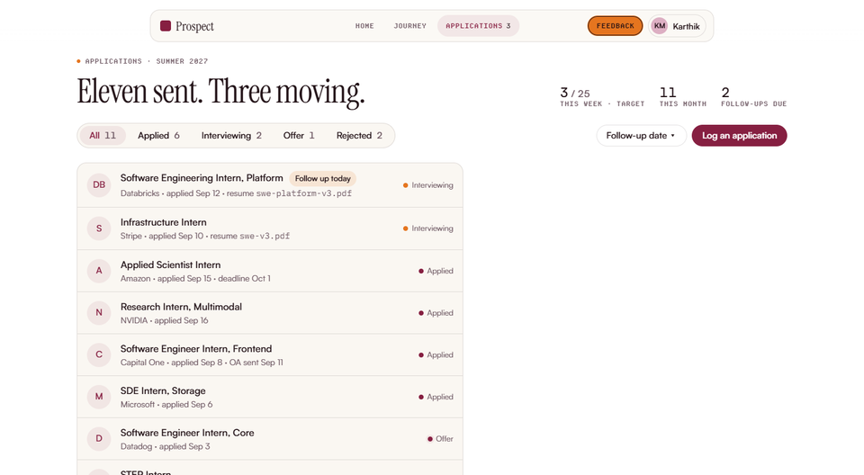Select the D avatar for Datadog
The image size is (864, 475).
[x=99, y=439]
